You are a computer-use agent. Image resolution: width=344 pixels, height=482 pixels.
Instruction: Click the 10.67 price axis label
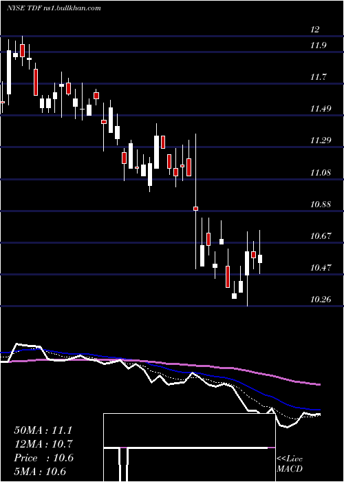[321, 236]
